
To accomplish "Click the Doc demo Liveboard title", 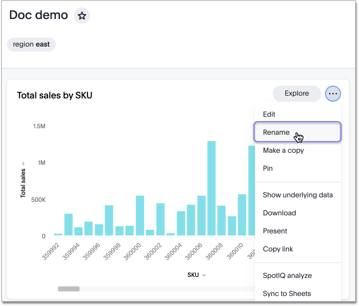I will (38, 15).
